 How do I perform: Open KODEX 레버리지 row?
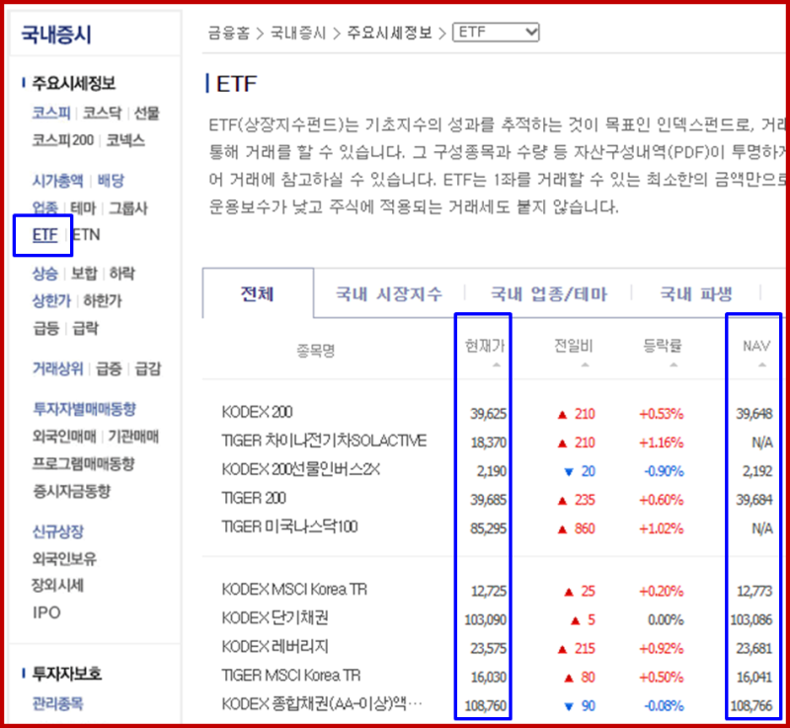click(276, 646)
